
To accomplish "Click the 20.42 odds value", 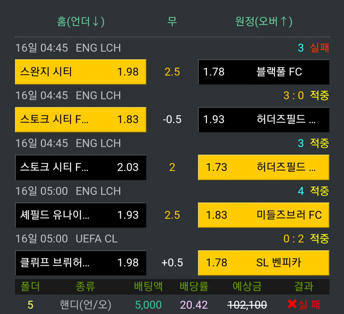I will [x=194, y=305].
